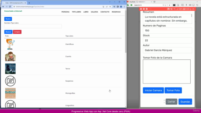Select the Monografías row photo
The width and height of the screenshot is (201, 113).
click(10, 93)
